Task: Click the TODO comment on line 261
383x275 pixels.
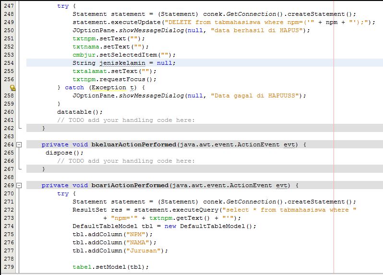Action: coord(126,120)
